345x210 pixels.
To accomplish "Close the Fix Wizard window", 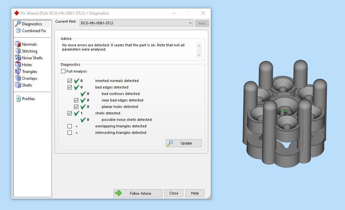I will pos(203,13).
